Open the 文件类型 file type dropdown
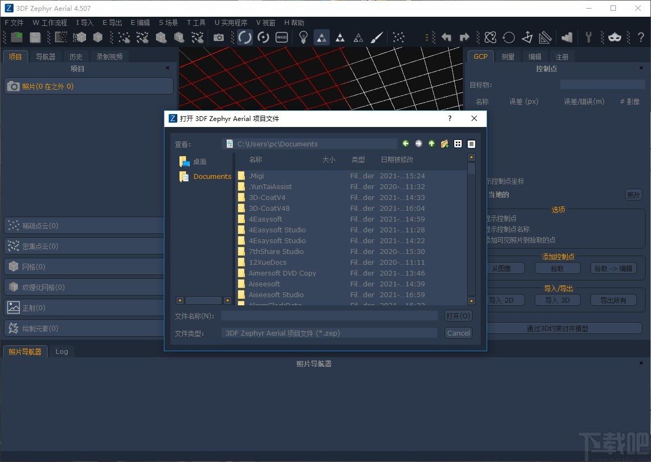Viewport: 651px width, 462px height. 330,333
